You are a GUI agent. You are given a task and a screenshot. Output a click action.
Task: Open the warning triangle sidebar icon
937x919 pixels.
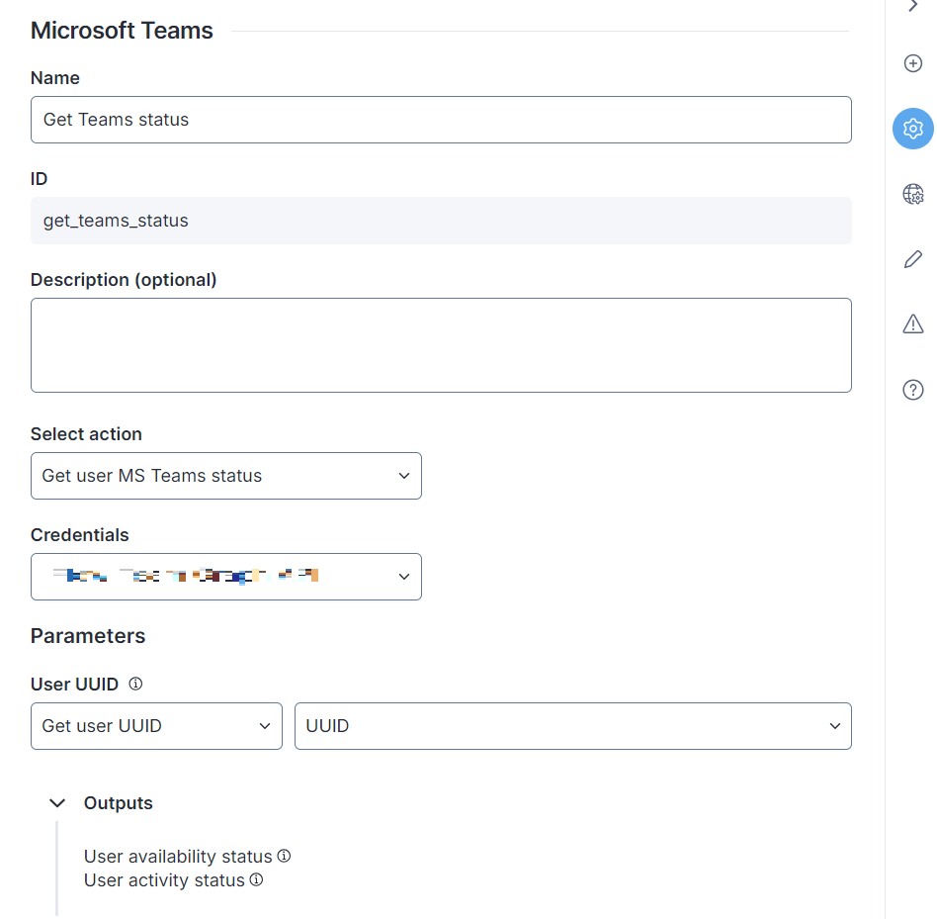pos(912,324)
